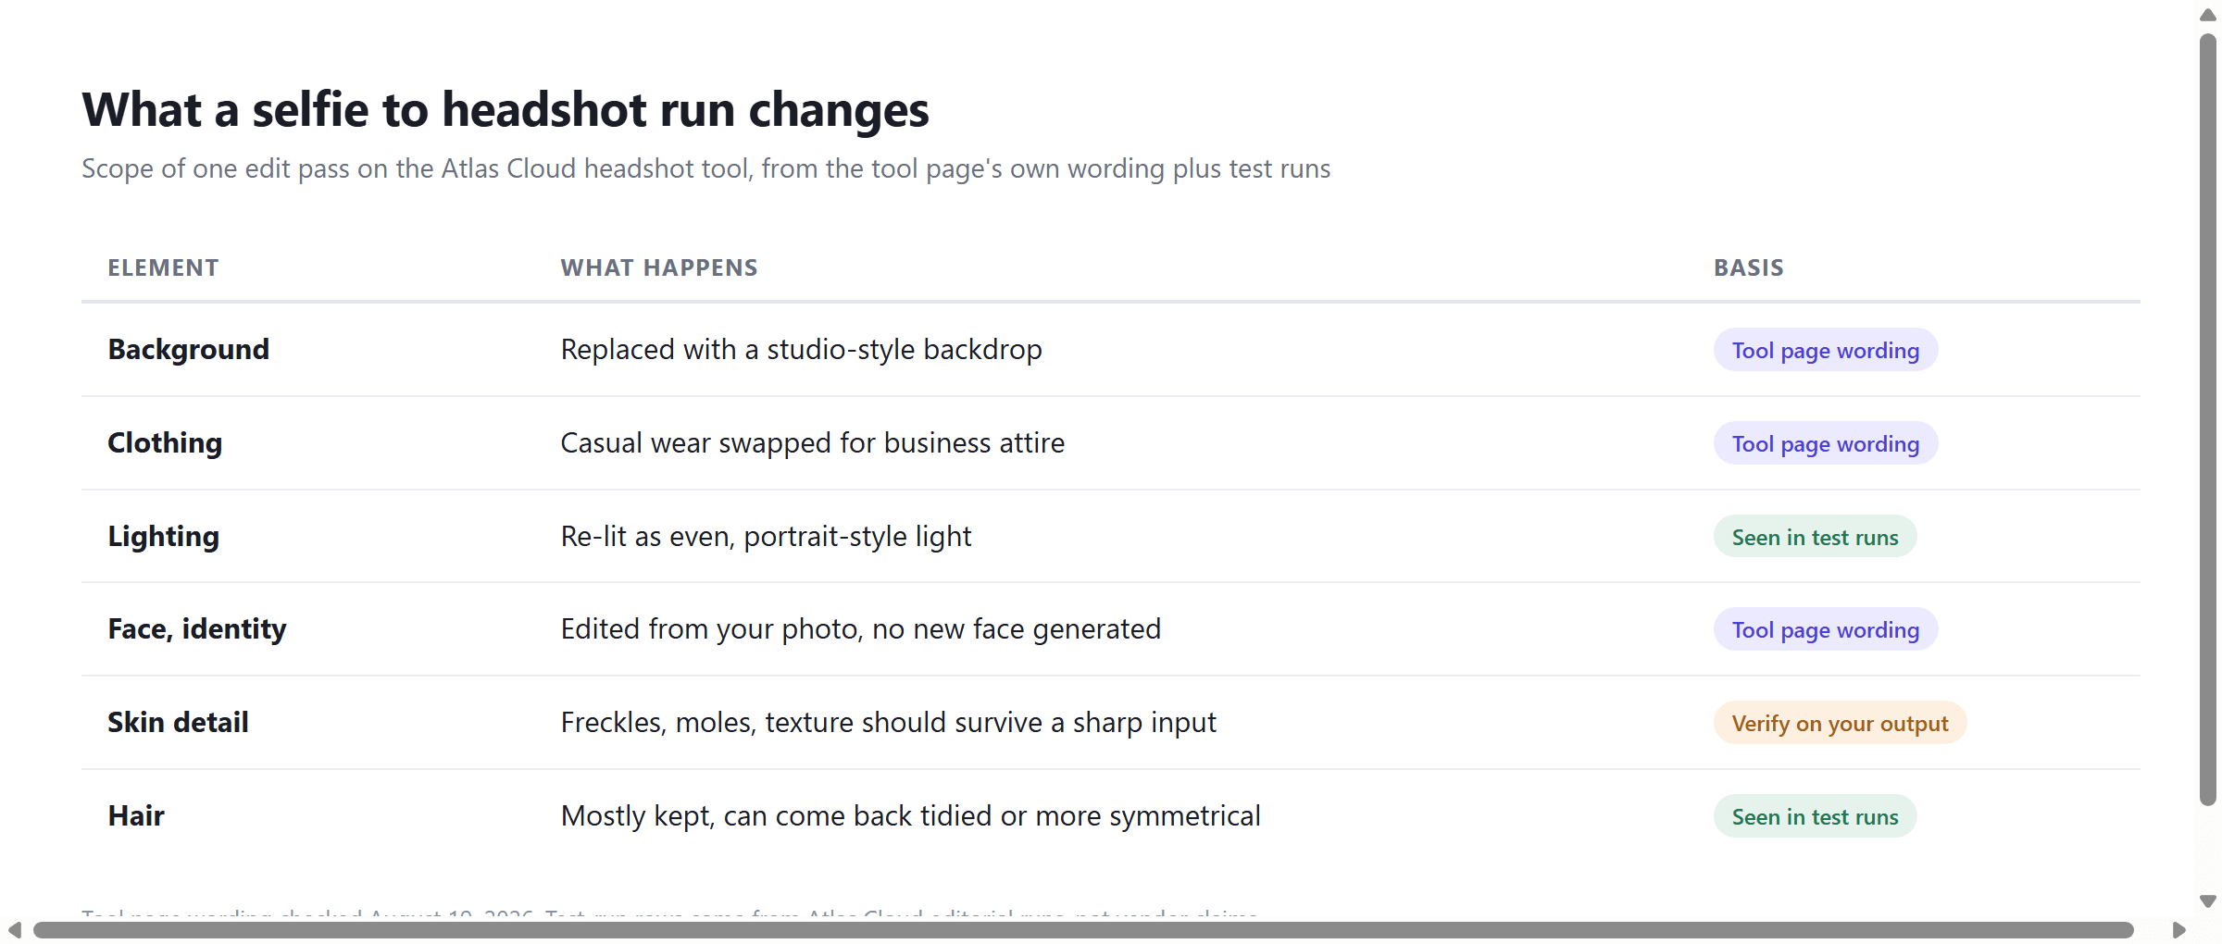Click the WHAT HAPPENS column header
The height and width of the screenshot is (944, 2222).
pyautogui.click(x=659, y=267)
